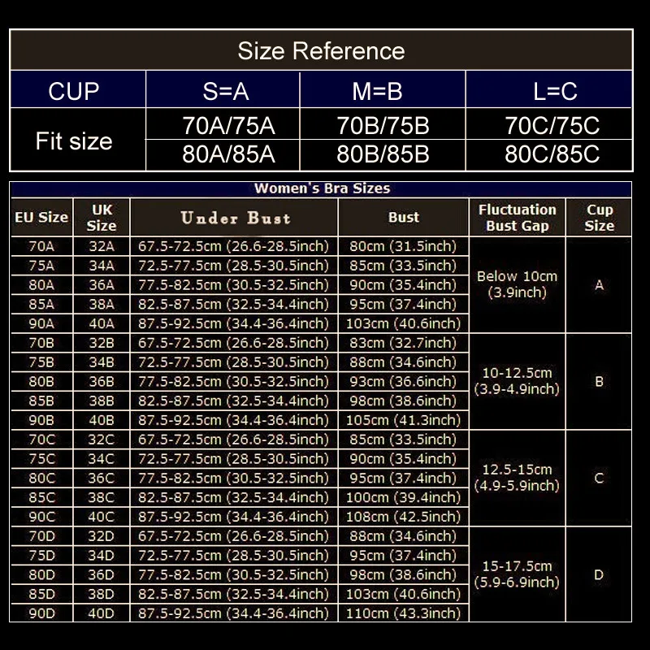Viewport: 650px width, 650px height.
Task: Select the 38A UK size cell
Action: tap(102, 304)
